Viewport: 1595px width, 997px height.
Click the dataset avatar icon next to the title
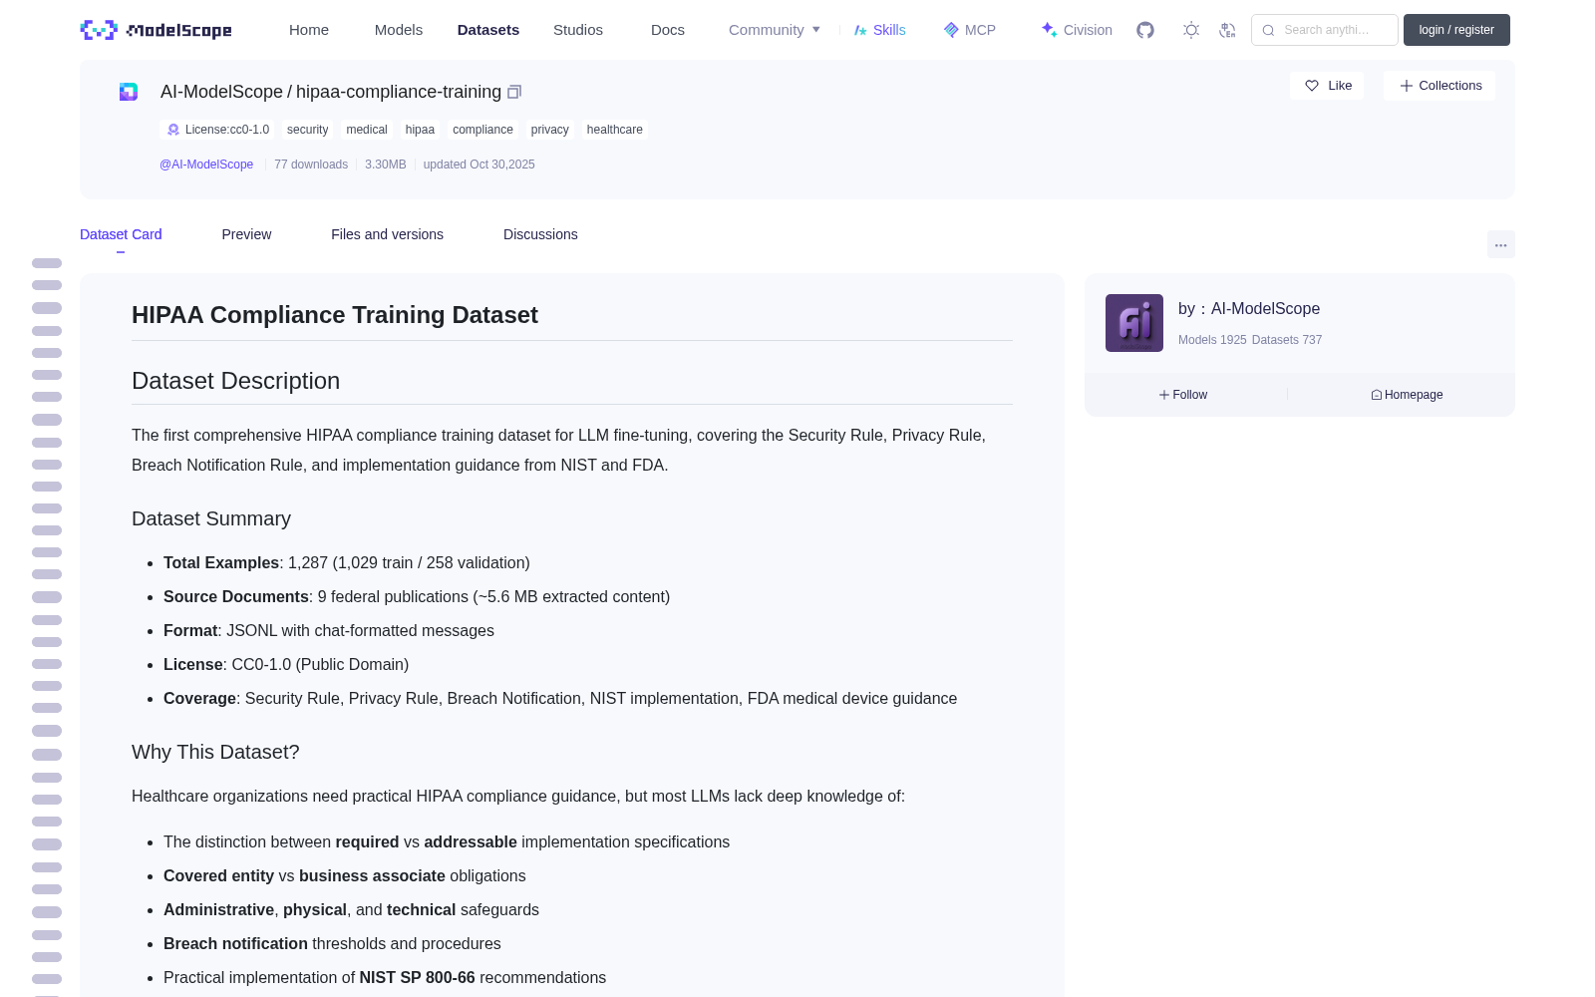[x=129, y=92]
